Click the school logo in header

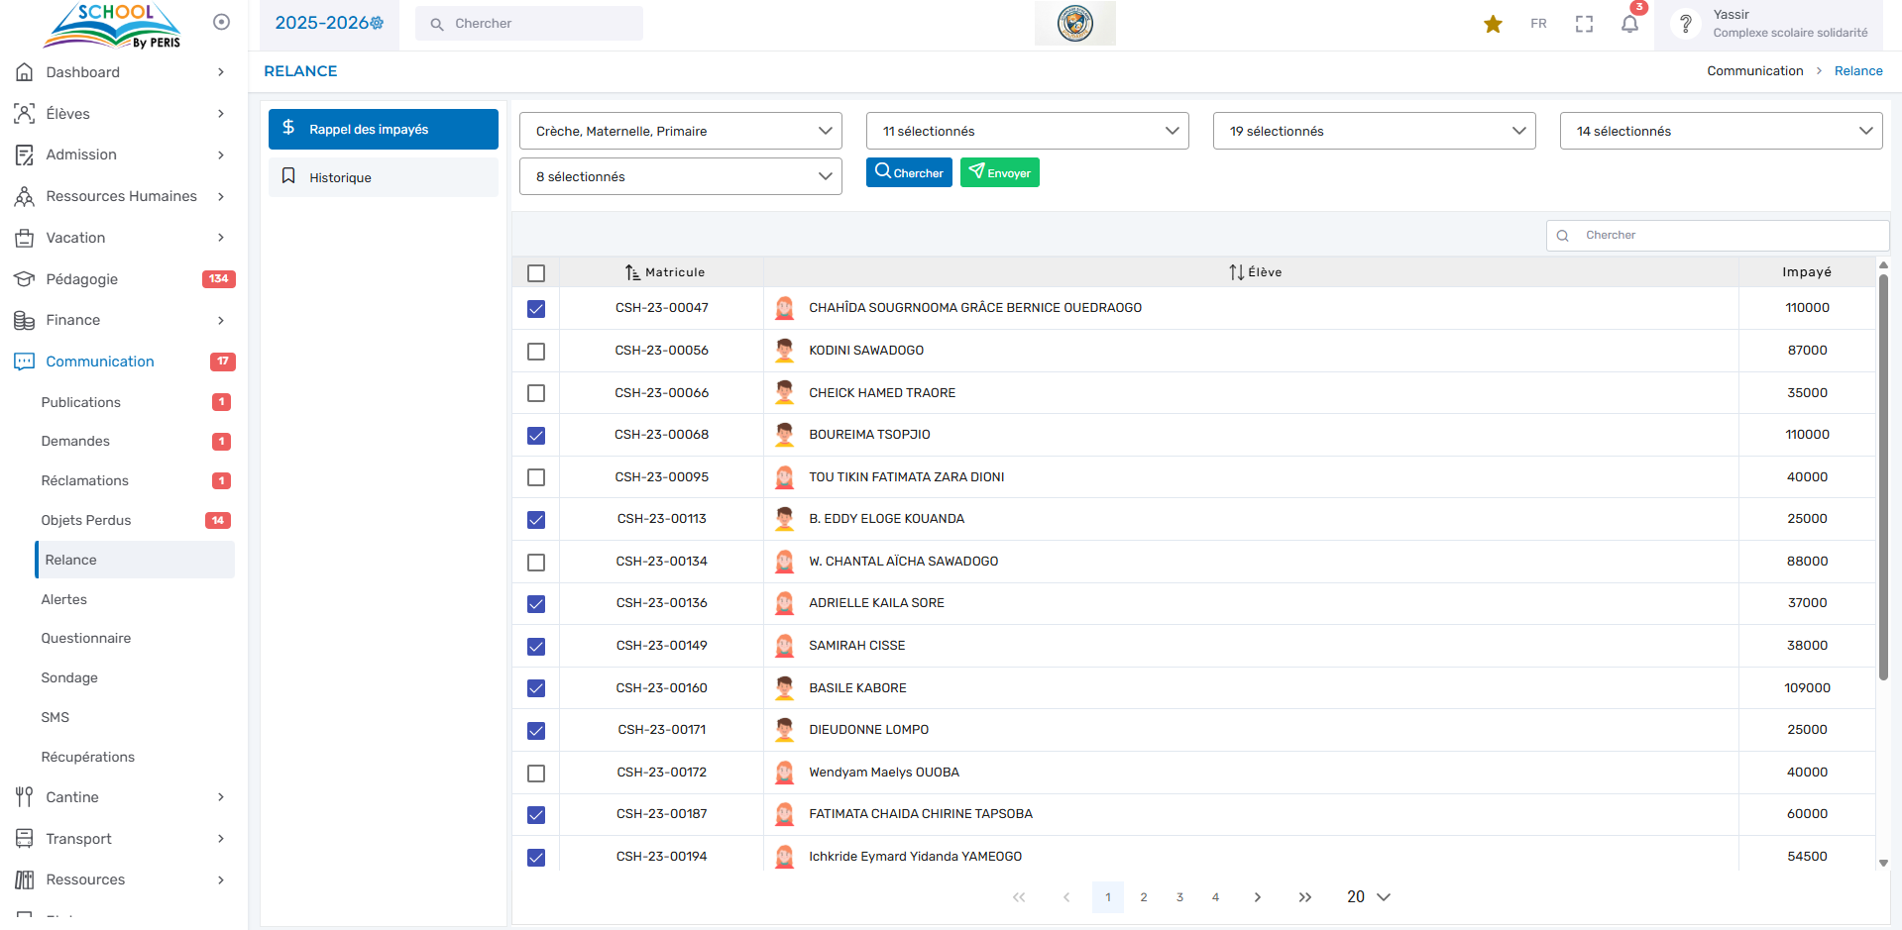[x=1074, y=23]
